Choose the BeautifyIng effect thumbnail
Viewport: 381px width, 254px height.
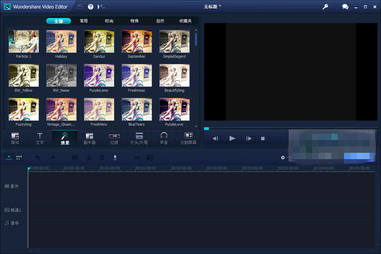(175, 75)
